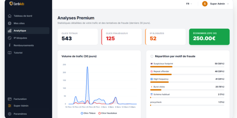Click the Repeat offender progress bar
This screenshot has width=237, height=118.
tap(187, 74)
